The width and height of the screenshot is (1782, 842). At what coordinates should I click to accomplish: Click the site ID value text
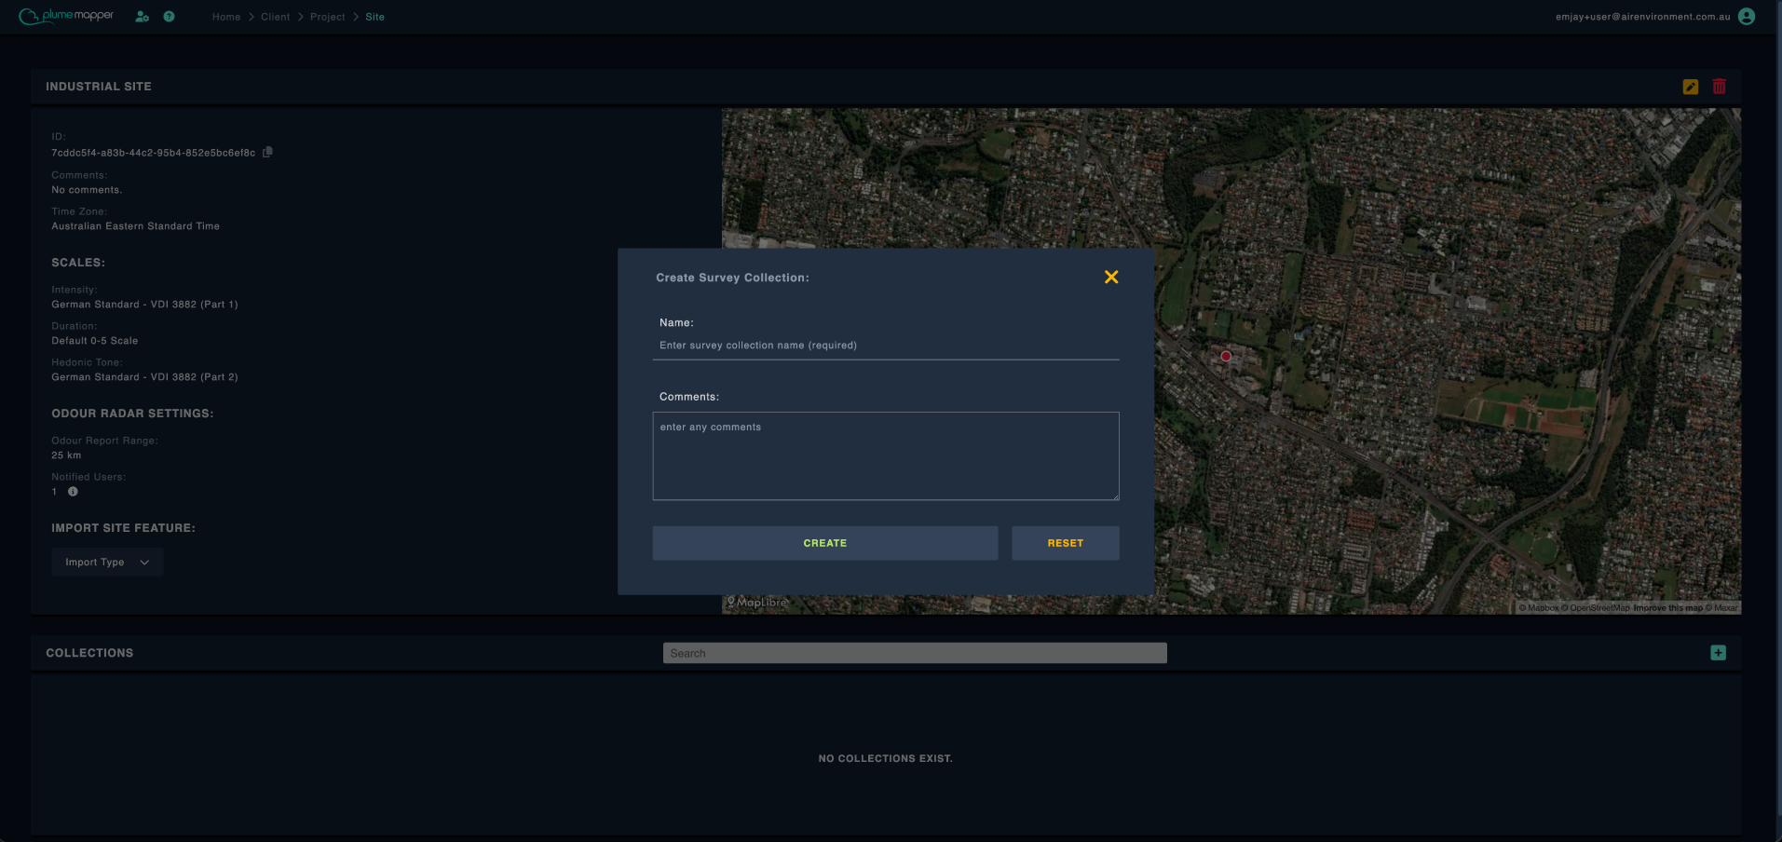[x=154, y=153]
